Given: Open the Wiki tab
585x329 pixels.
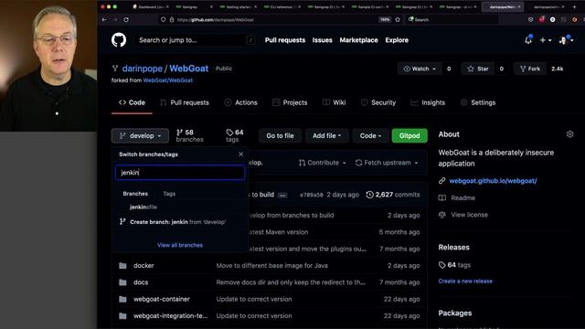Looking at the screenshot, I should click(x=334, y=102).
